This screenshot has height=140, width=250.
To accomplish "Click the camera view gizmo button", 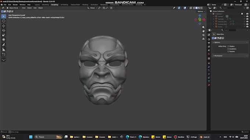I will 203,35.
